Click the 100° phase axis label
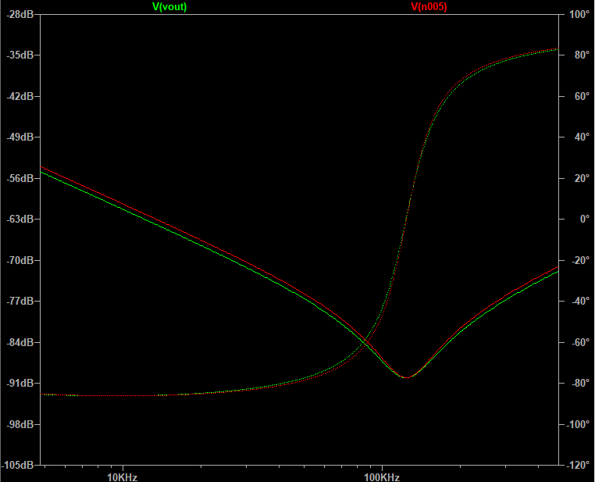 pyautogui.click(x=579, y=14)
